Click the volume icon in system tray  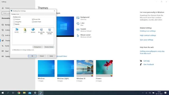click(150, 93)
